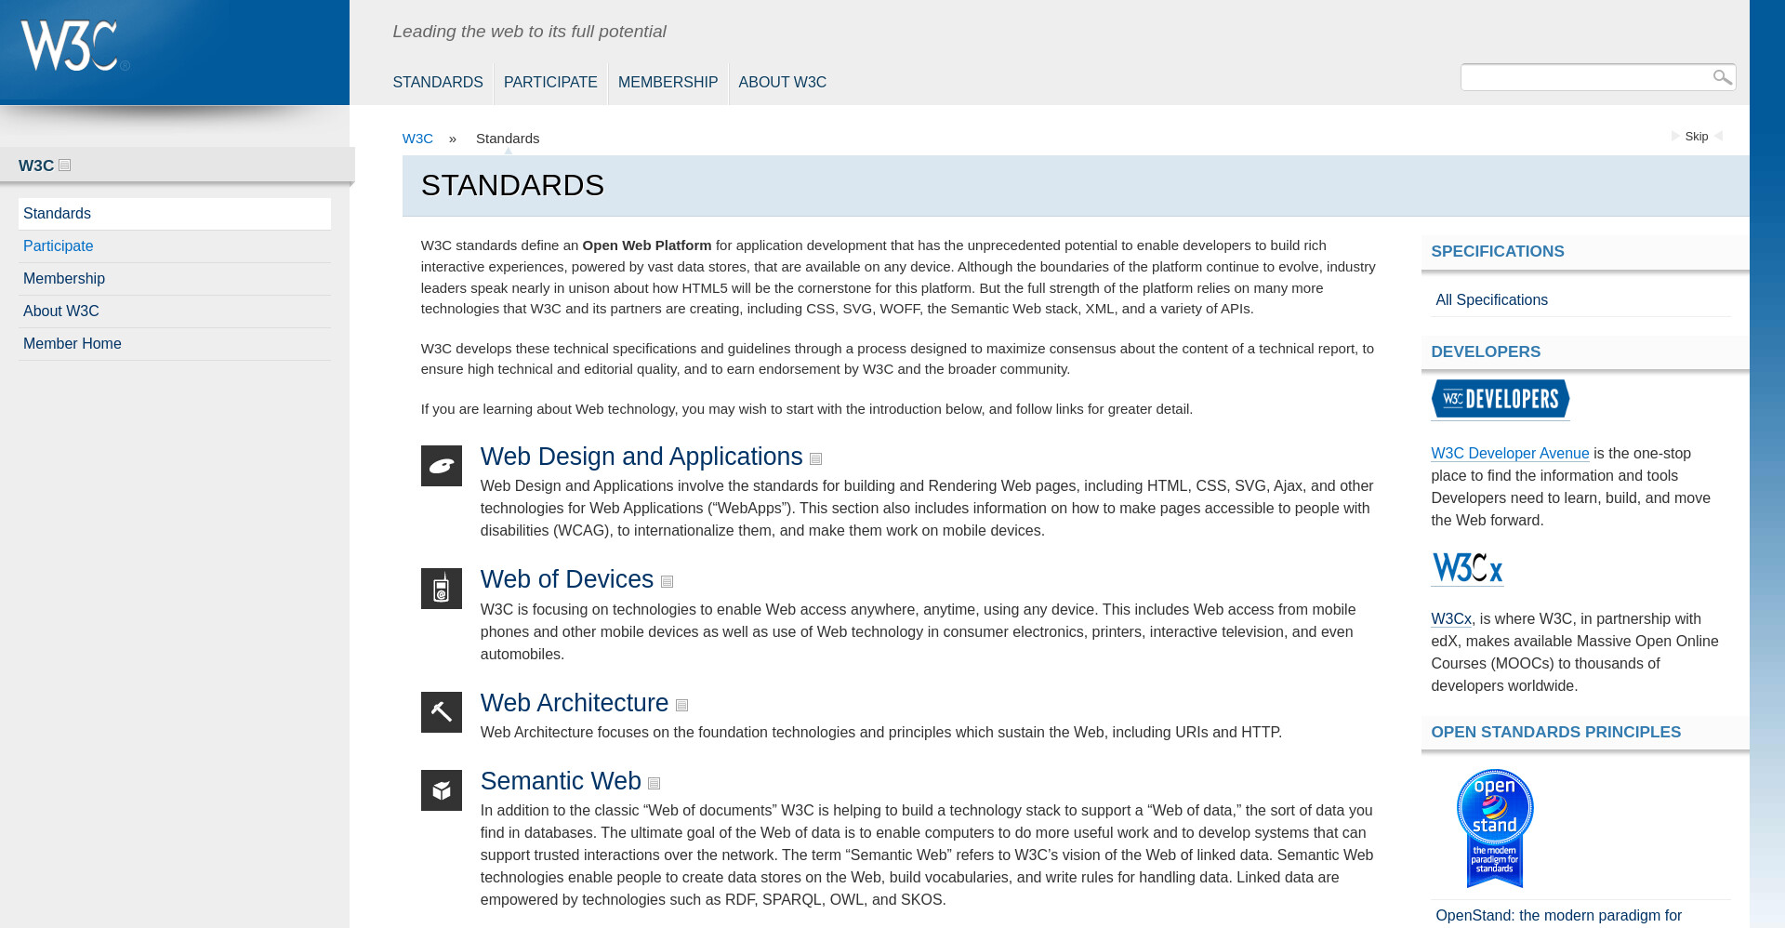The height and width of the screenshot is (928, 1785).
Task: Open the ABOUT W3C top menu
Action: click(783, 83)
